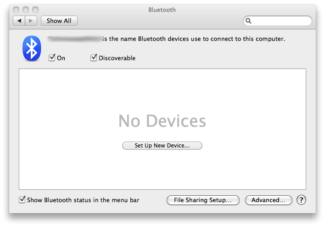Open the Advanced Bluetooth options
The height and width of the screenshot is (227, 325).
point(269,200)
